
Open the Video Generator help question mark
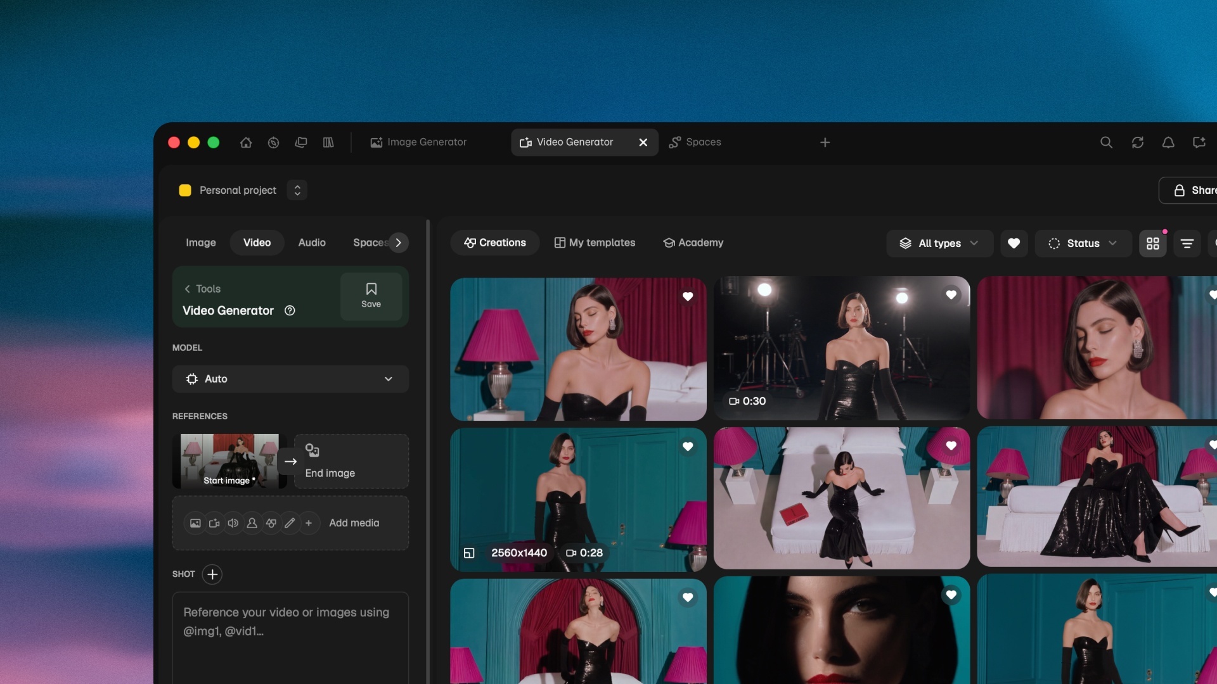click(290, 310)
